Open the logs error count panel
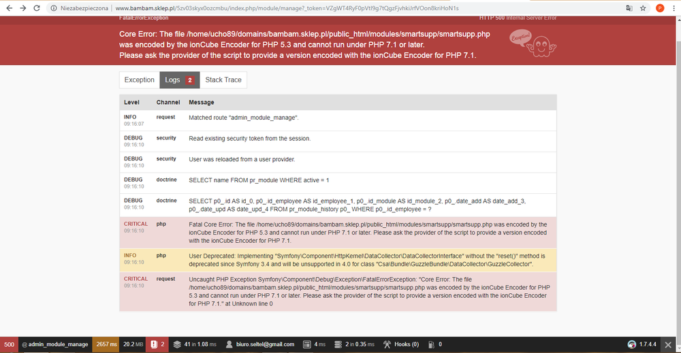This screenshot has width=681, height=353. (157, 344)
